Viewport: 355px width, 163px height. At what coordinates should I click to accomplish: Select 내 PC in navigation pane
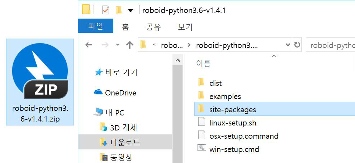point(115,113)
